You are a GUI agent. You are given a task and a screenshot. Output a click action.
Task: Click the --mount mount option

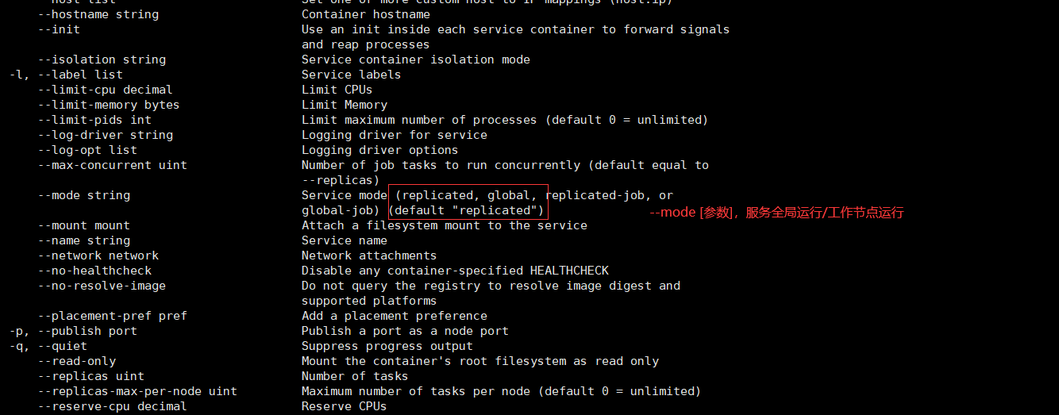point(84,225)
